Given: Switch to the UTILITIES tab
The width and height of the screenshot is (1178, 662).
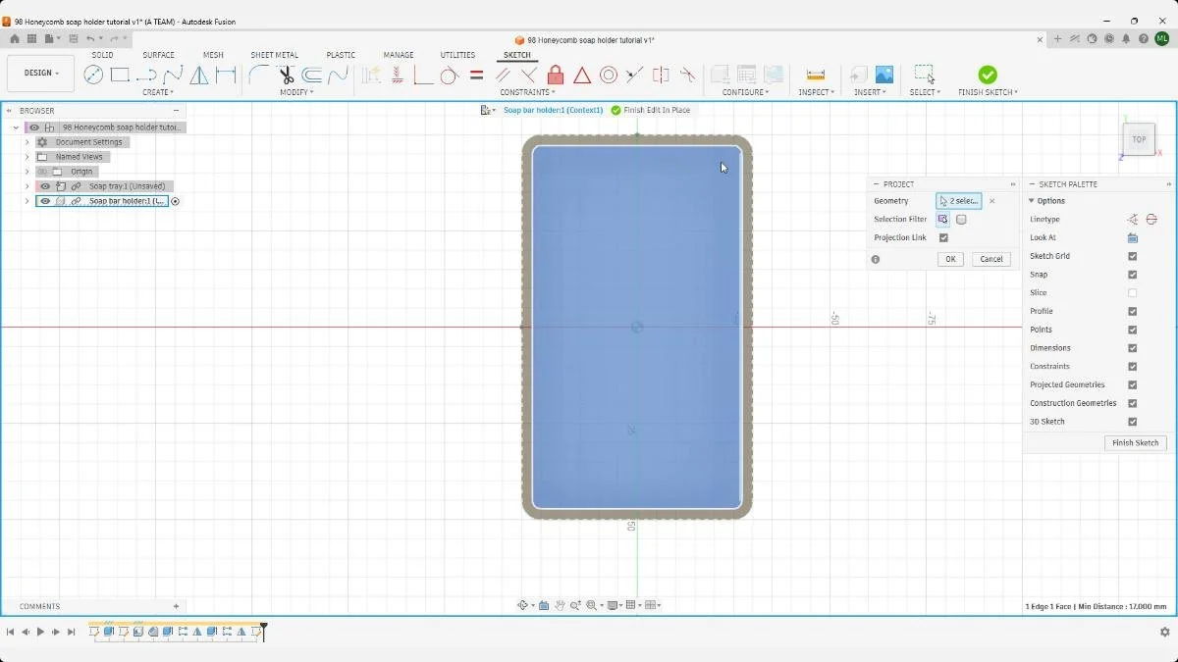Looking at the screenshot, I should [x=457, y=55].
